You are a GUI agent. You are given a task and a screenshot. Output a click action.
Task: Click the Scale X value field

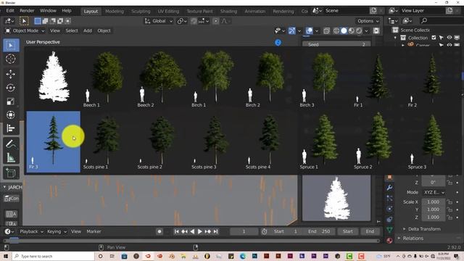(434, 202)
